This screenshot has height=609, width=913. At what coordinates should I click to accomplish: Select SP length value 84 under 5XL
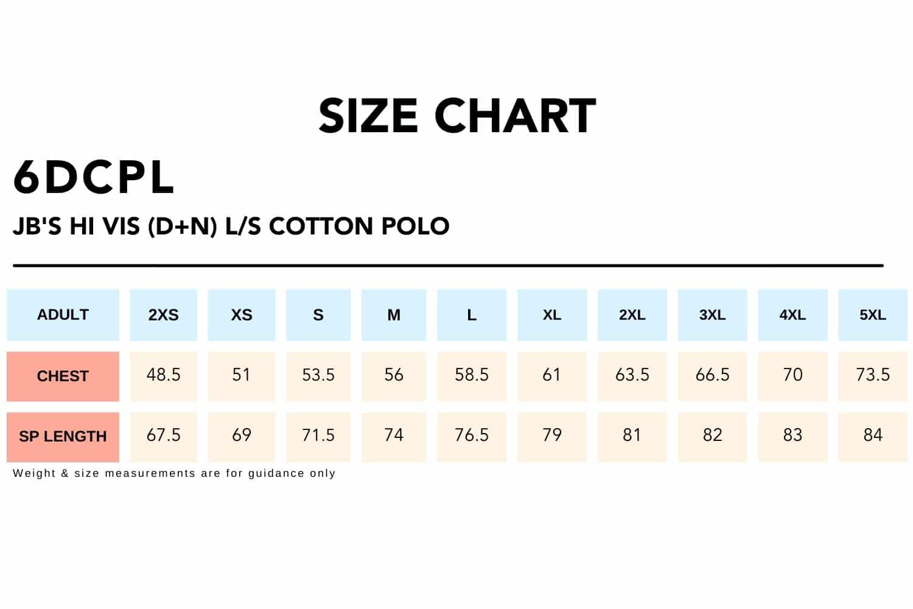click(x=872, y=435)
